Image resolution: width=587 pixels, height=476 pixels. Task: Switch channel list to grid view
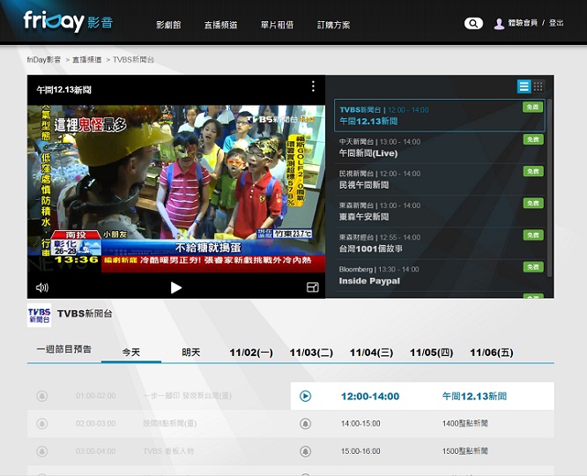(x=538, y=86)
